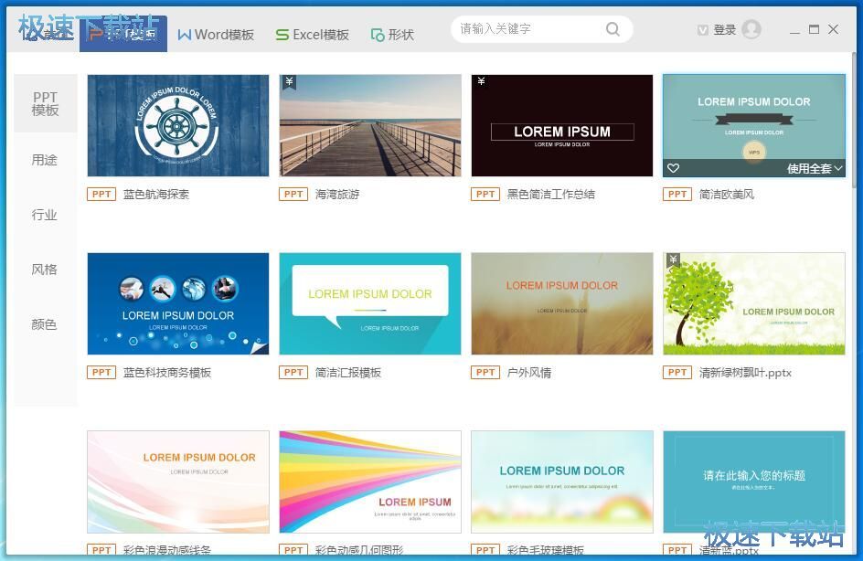Click the PPT badge beside 简洁汇报模板

click(293, 373)
